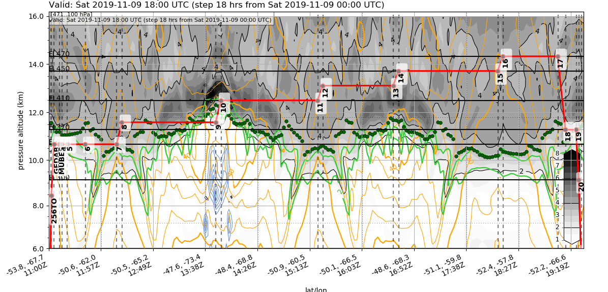Click the FL450 flight level label
This screenshot has height=292, width=608.
60,69
